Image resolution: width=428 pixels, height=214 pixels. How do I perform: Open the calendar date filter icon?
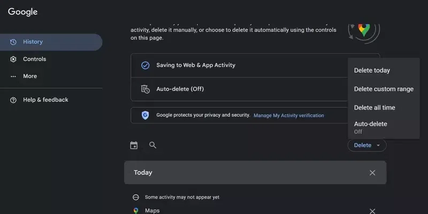(134, 145)
